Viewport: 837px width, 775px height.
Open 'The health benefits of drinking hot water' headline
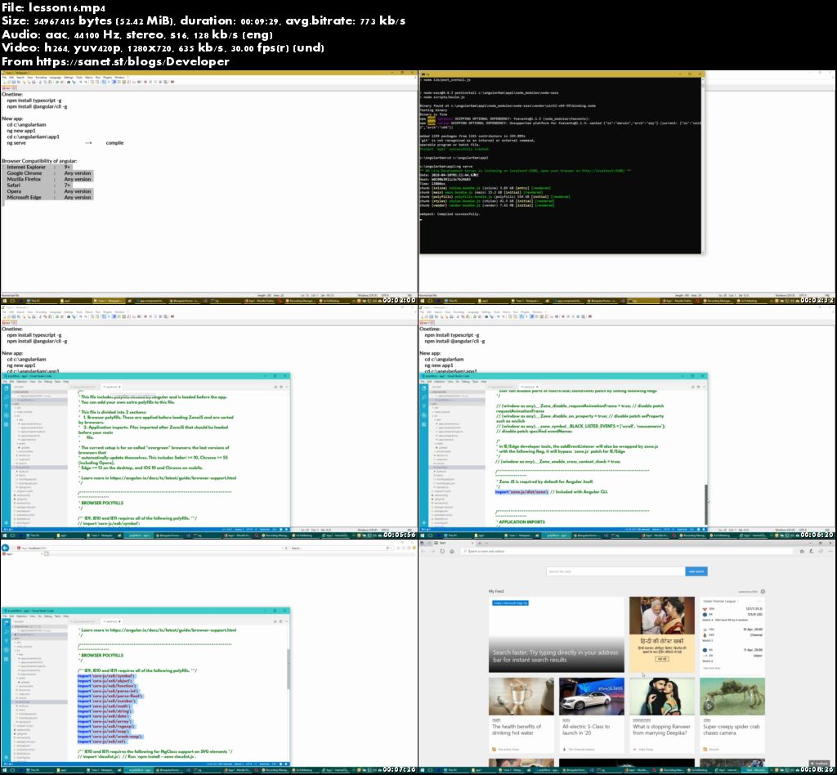(517, 730)
